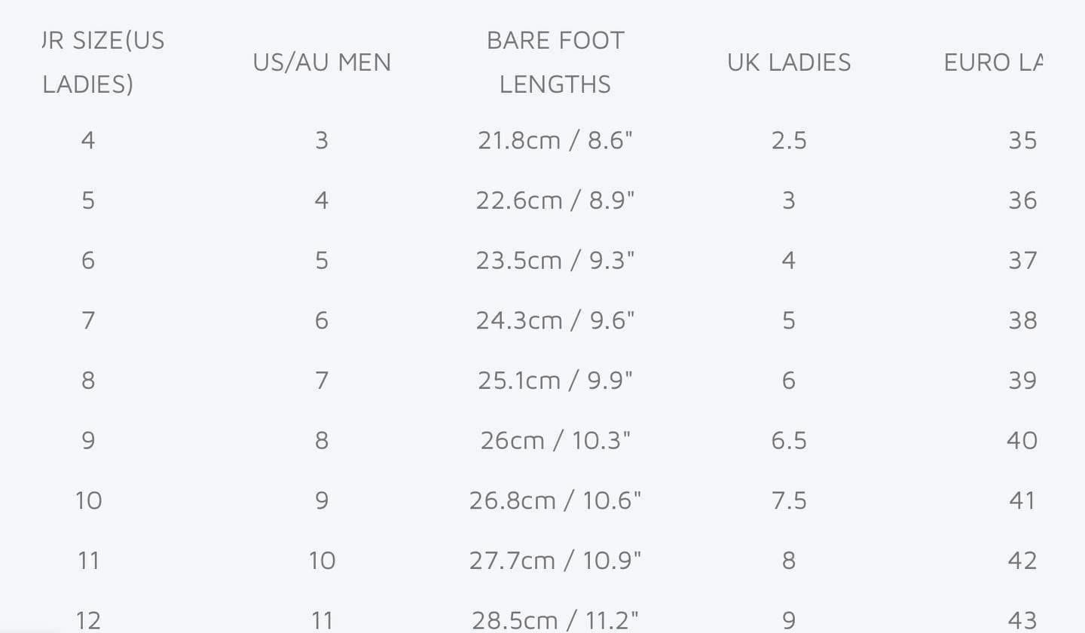Click the 28.5cm / 11.2" foot length cell
This screenshot has width=1085, height=633.
coord(555,620)
